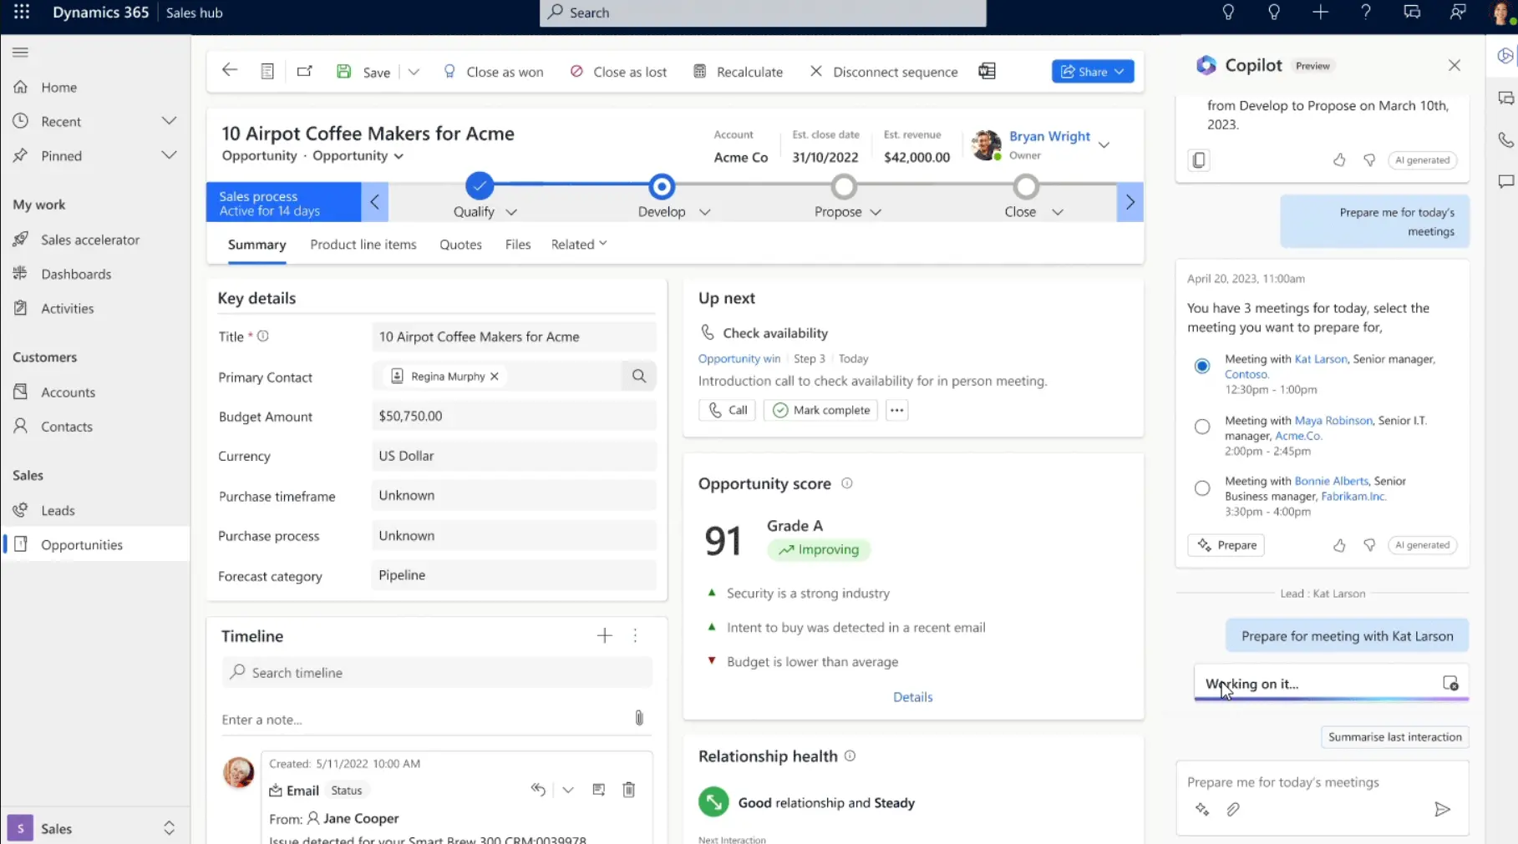Image resolution: width=1518 pixels, height=844 pixels.
Task: Thumbs down the meetings list response
Action: tap(1369, 545)
